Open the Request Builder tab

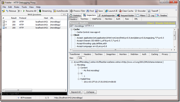[x=126, y=15]
